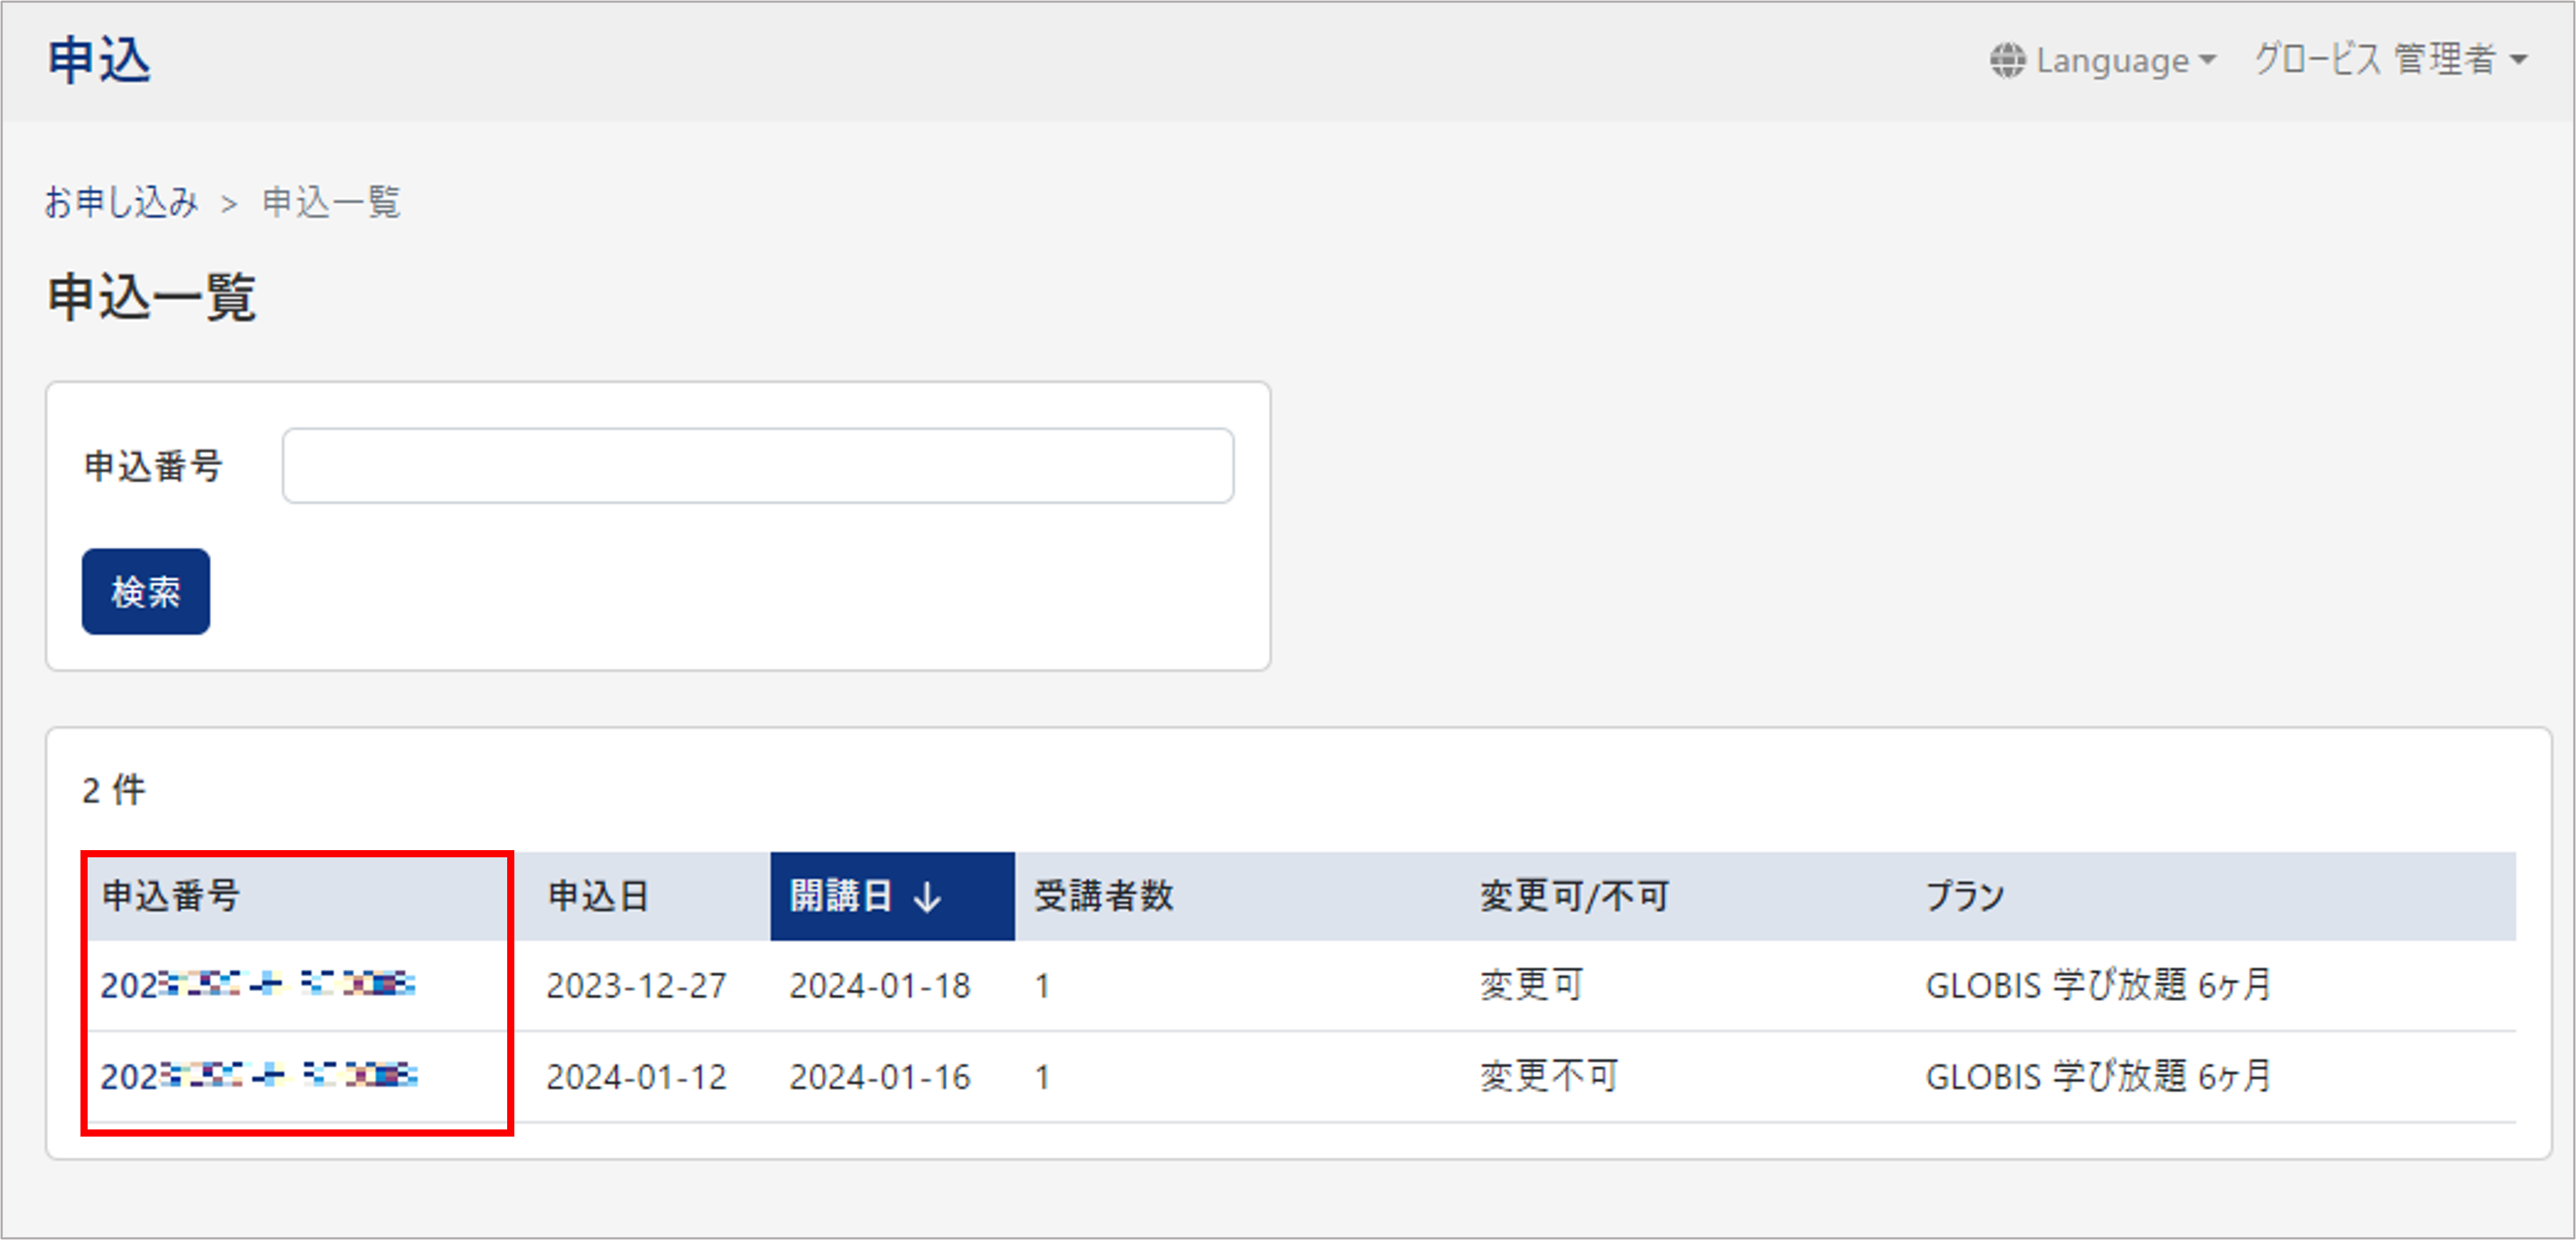Click the 申込一覧 breadcrumb item
The width and height of the screenshot is (2576, 1240).
click(331, 202)
